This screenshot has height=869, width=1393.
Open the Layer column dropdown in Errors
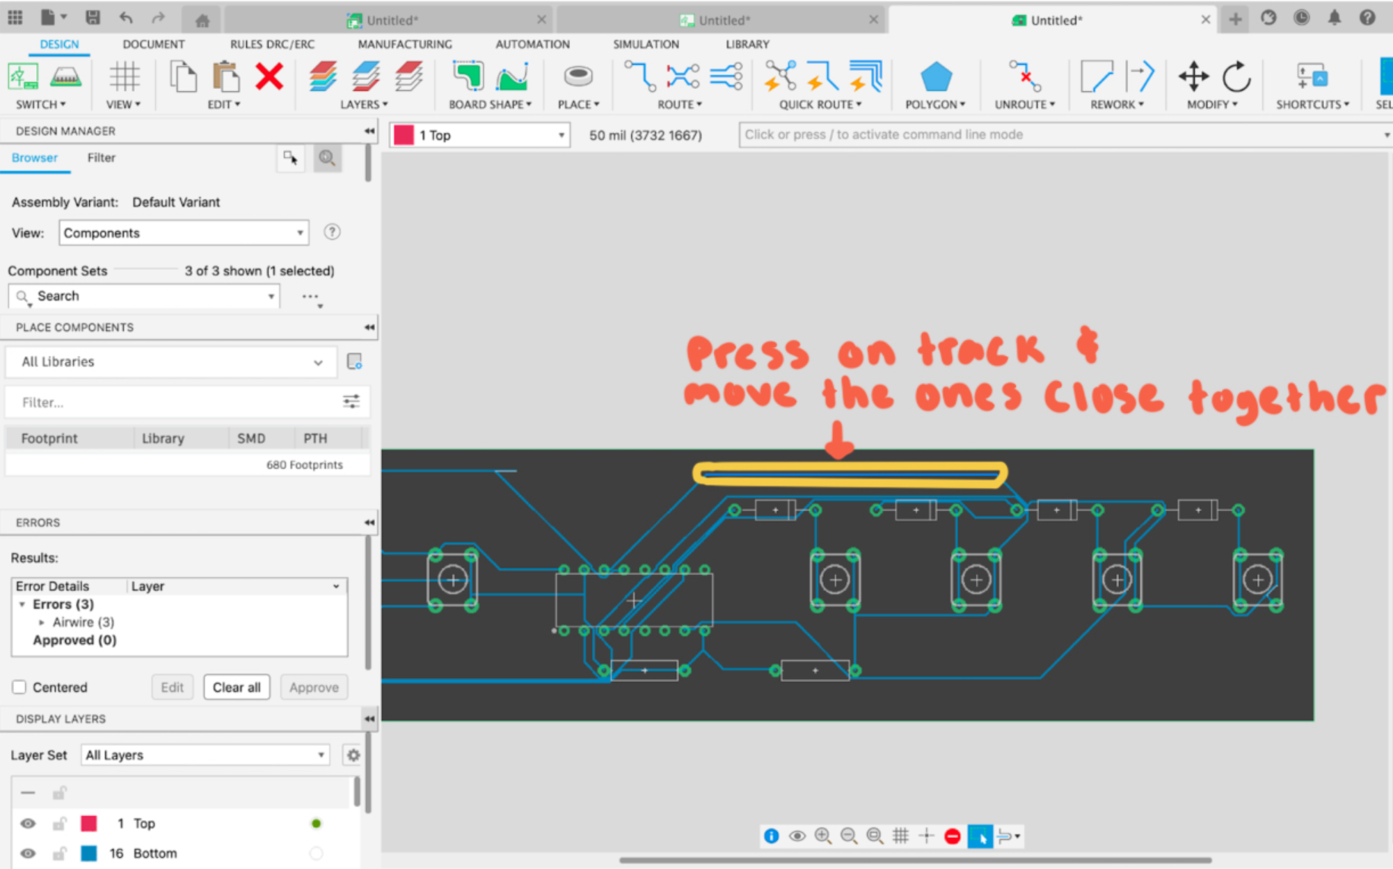[x=337, y=586]
